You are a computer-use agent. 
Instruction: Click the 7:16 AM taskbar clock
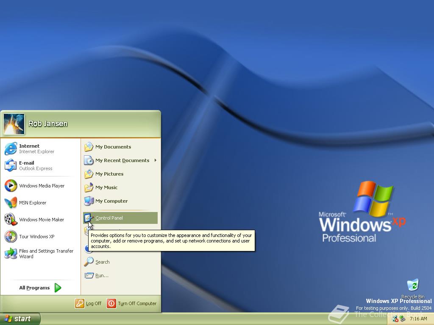(x=418, y=319)
